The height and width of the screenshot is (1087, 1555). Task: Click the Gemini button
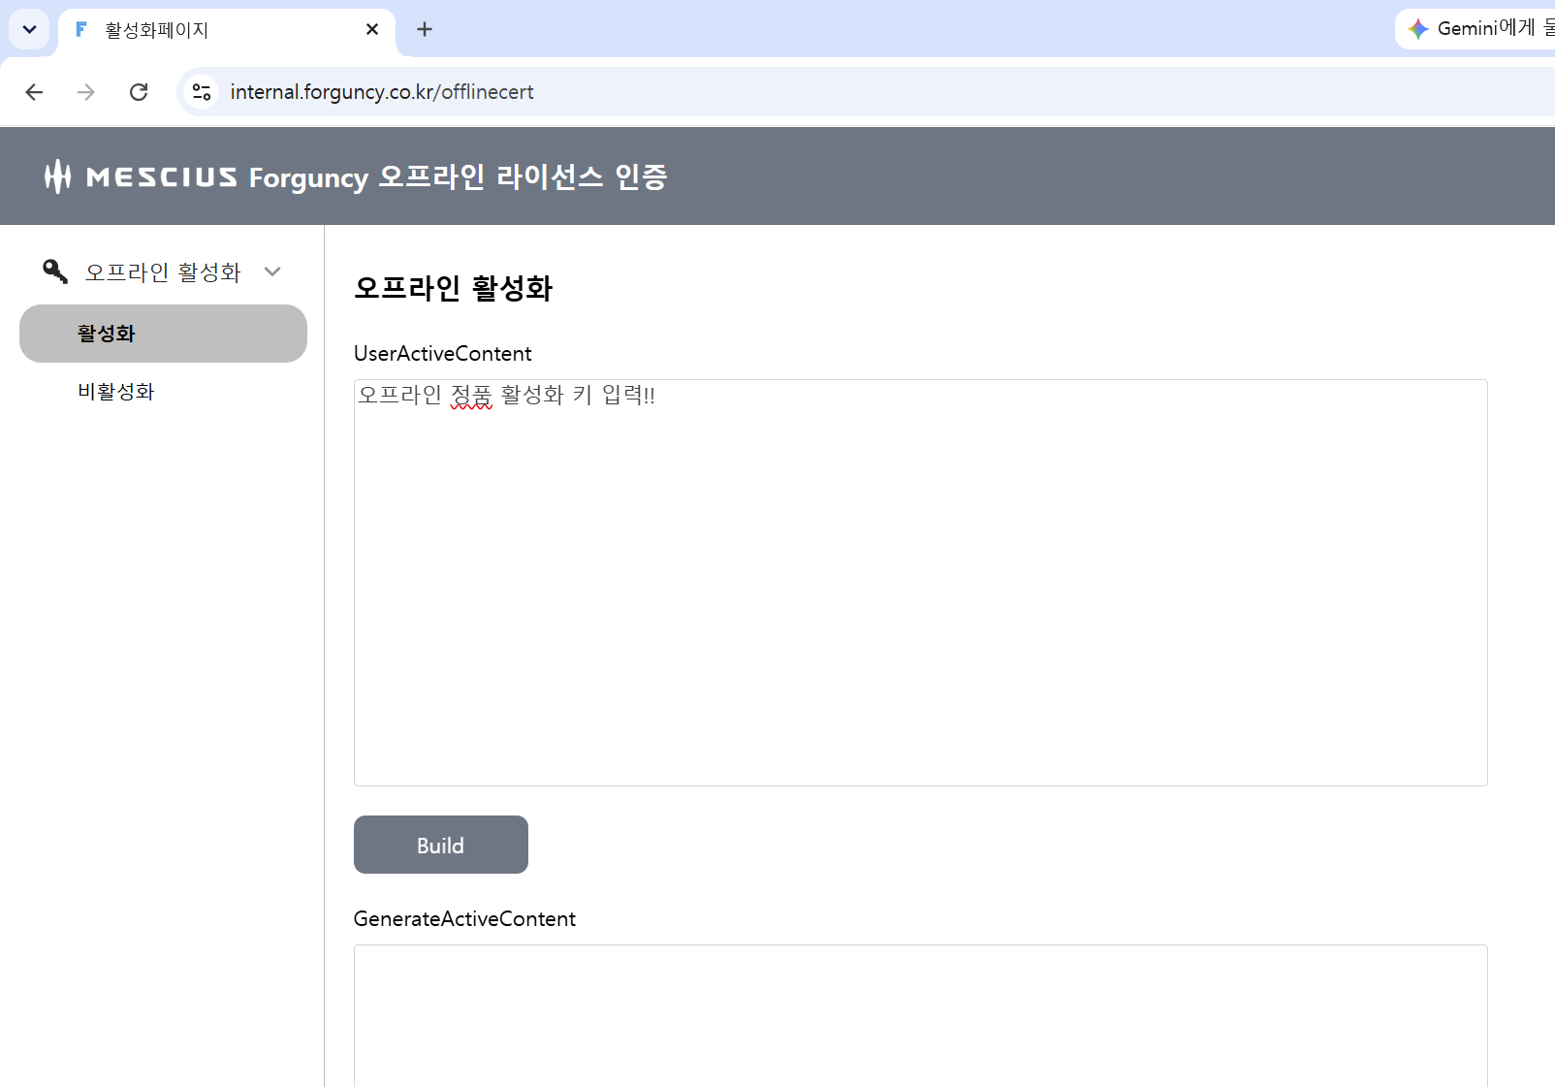pos(1477,29)
